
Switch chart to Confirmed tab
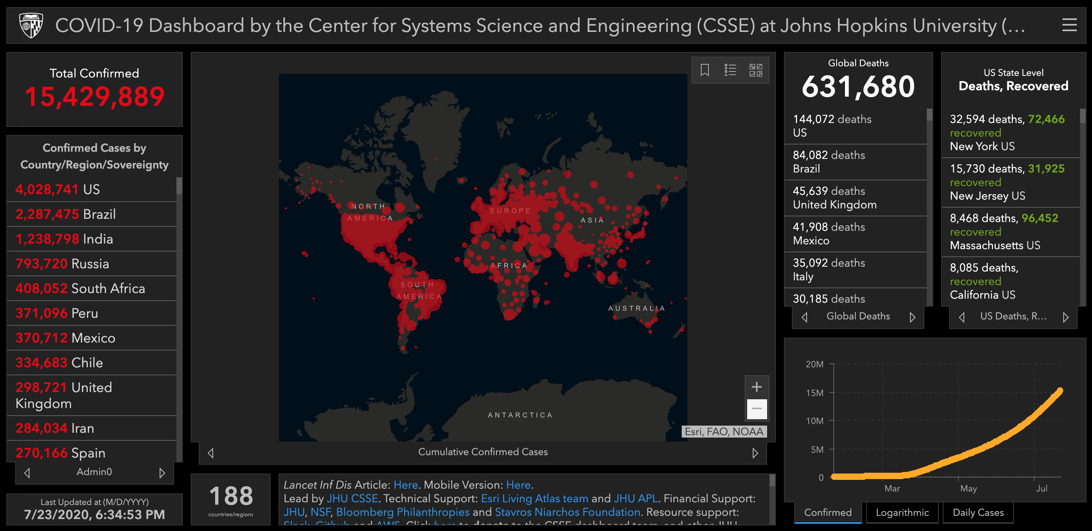coord(827,512)
